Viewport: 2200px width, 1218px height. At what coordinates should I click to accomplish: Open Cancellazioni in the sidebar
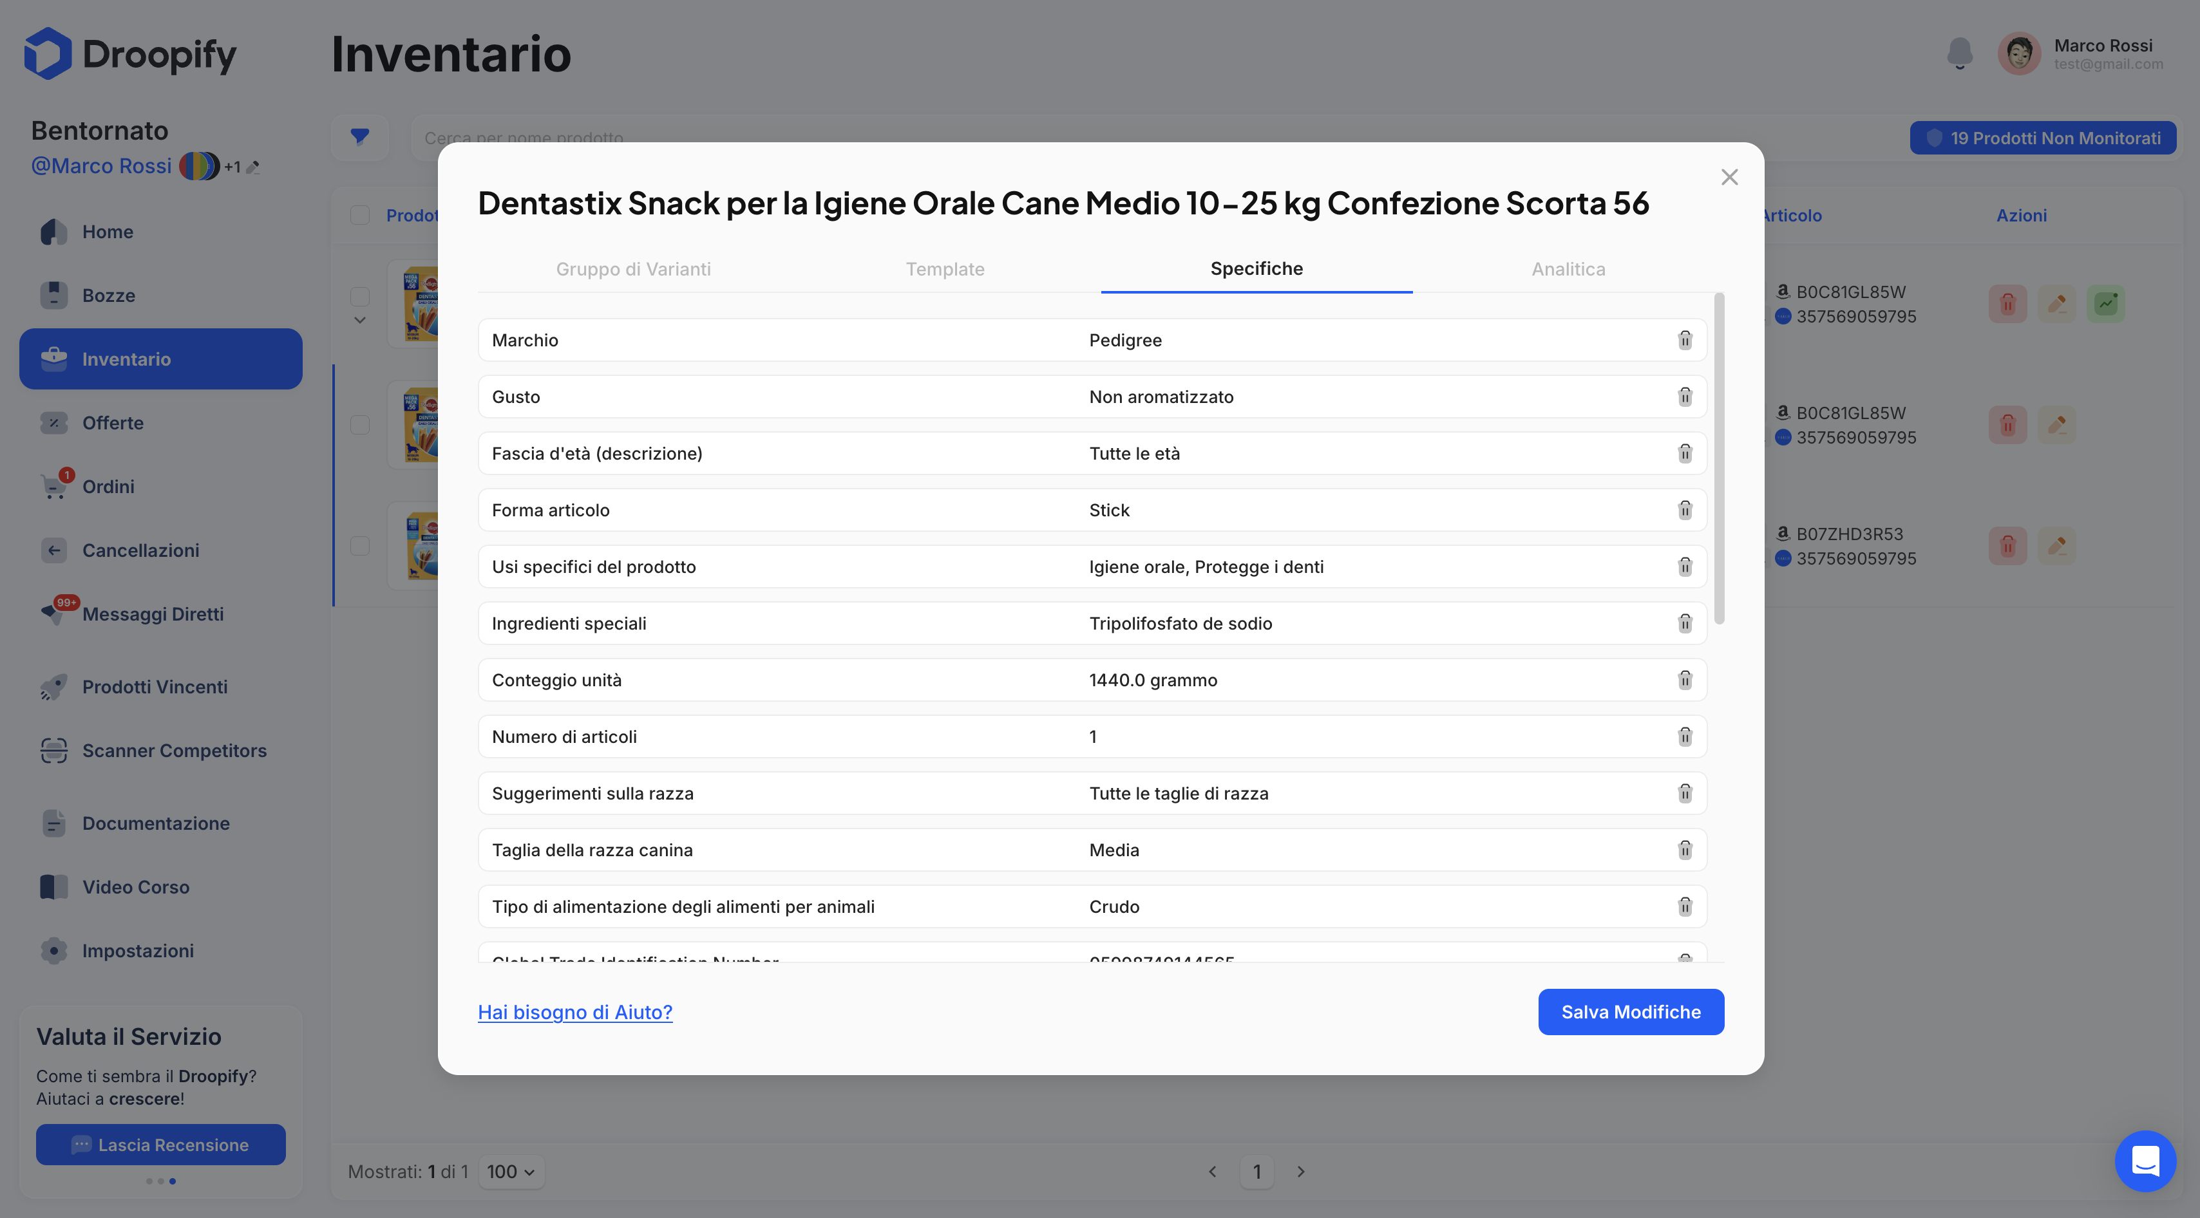tap(160, 550)
